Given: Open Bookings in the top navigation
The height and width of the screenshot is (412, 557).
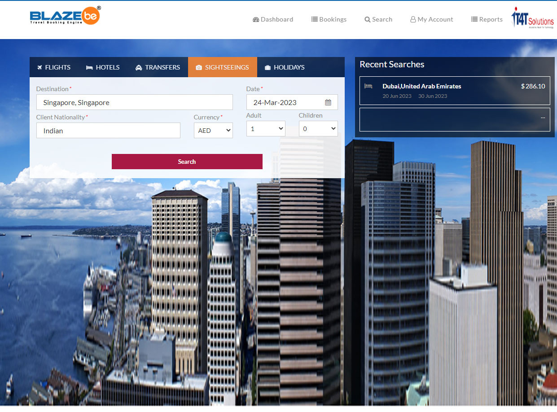Looking at the screenshot, I should coord(329,19).
